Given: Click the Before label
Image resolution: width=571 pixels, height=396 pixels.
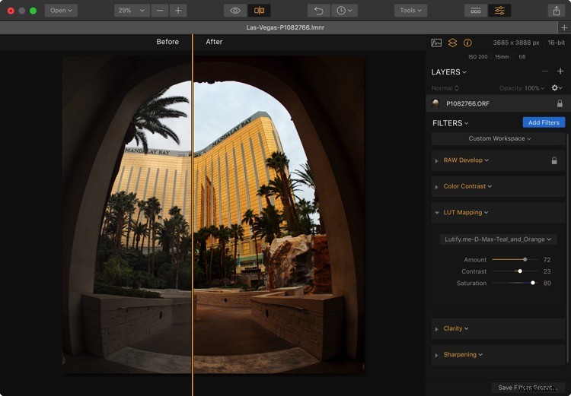Looking at the screenshot, I should pyautogui.click(x=167, y=42).
